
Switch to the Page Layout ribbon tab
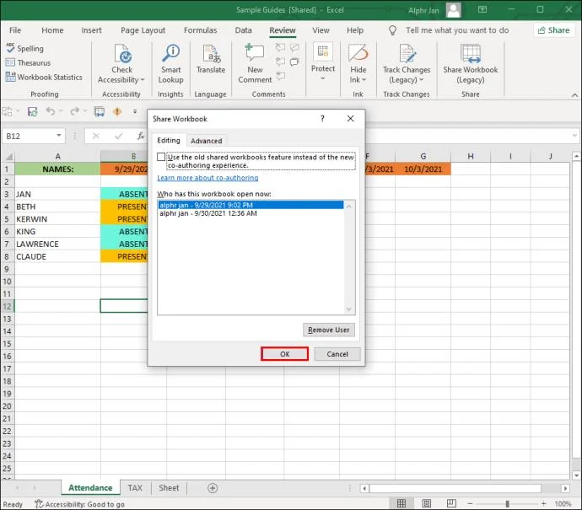[x=143, y=30]
